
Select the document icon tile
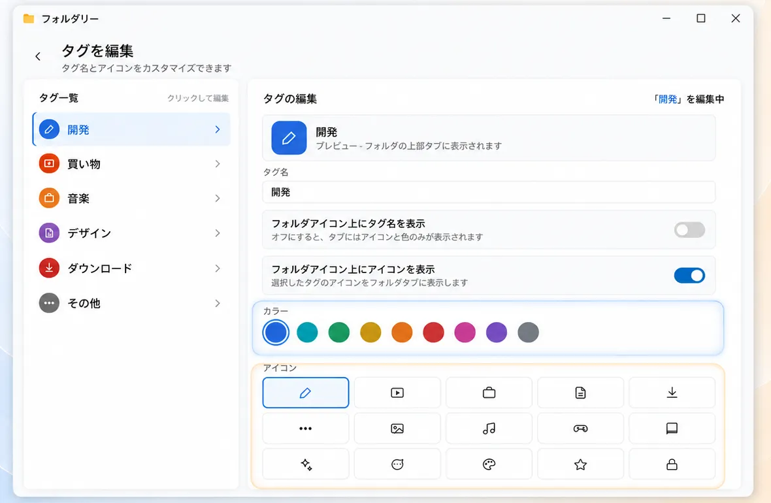pyautogui.click(x=580, y=393)
